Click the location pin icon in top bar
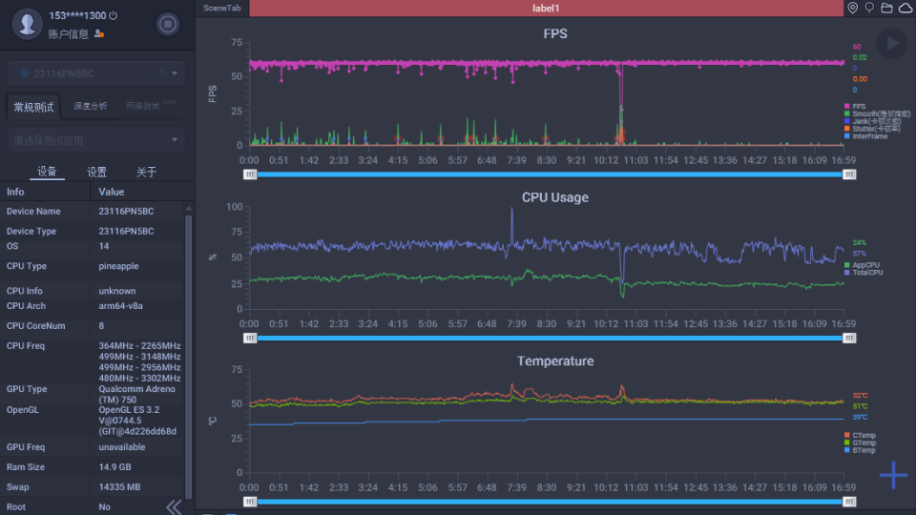The image size is (916, 515). click(x=853, y=9)
